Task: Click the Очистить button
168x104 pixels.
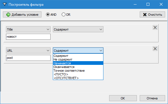Action: 152,15
